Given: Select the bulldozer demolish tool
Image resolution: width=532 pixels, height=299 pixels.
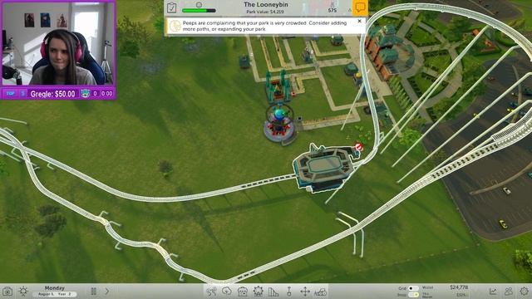Looking at the screenshot, I should [x=320, y=292].
